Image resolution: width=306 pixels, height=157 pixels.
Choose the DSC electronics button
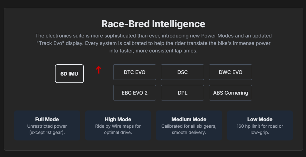tap(182, 72)
